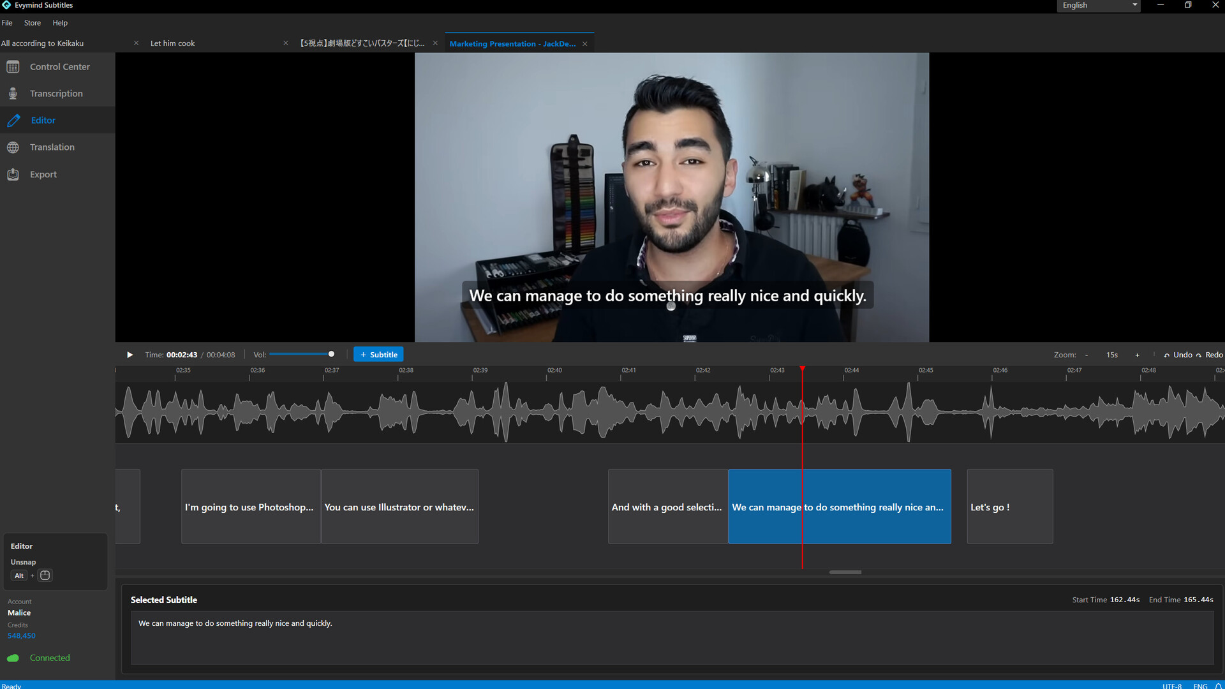Click the volume slider handle
This screenshot has height=689, width=1225.
(331, 354)
